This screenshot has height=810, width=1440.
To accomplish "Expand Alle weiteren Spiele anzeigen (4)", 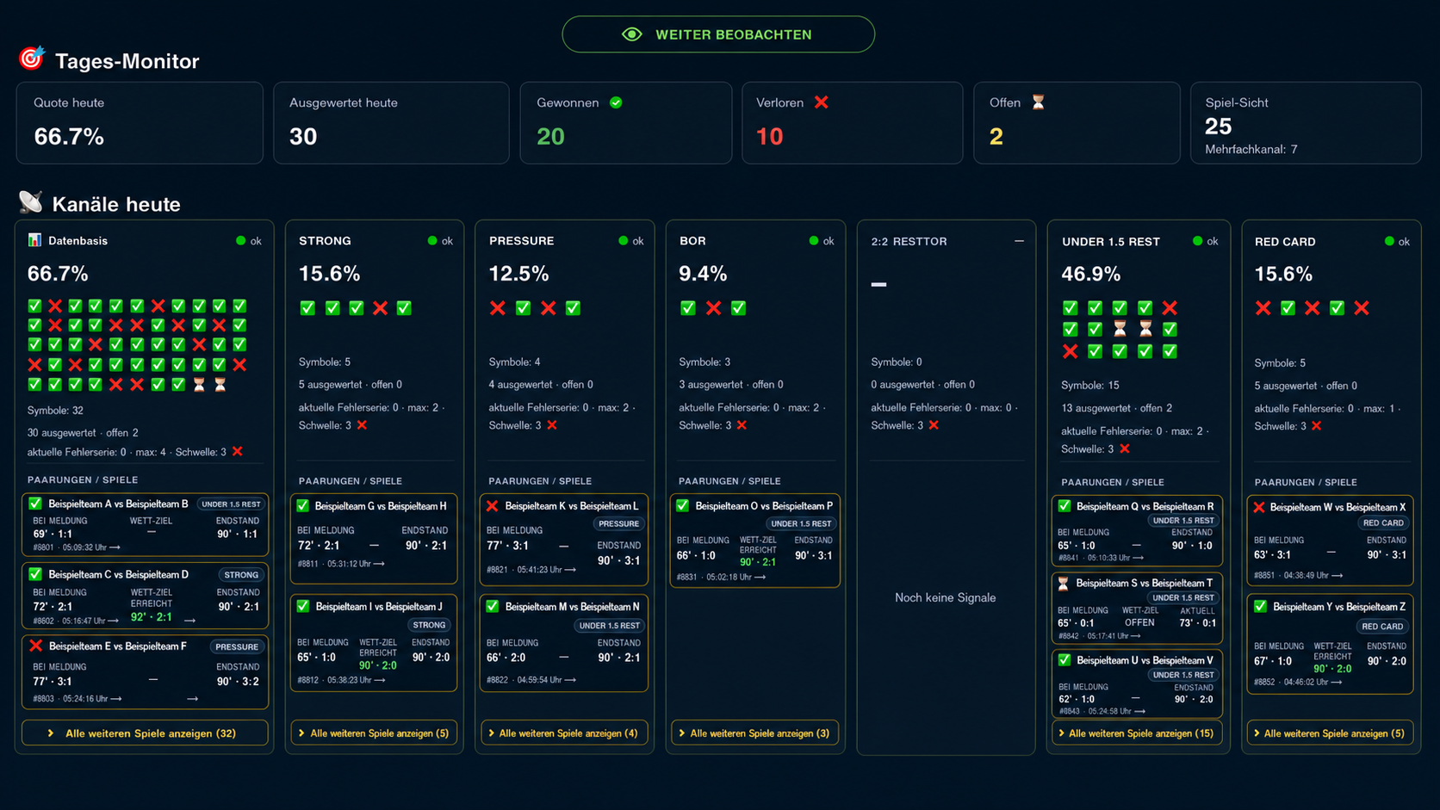I will tap(564, 733).
